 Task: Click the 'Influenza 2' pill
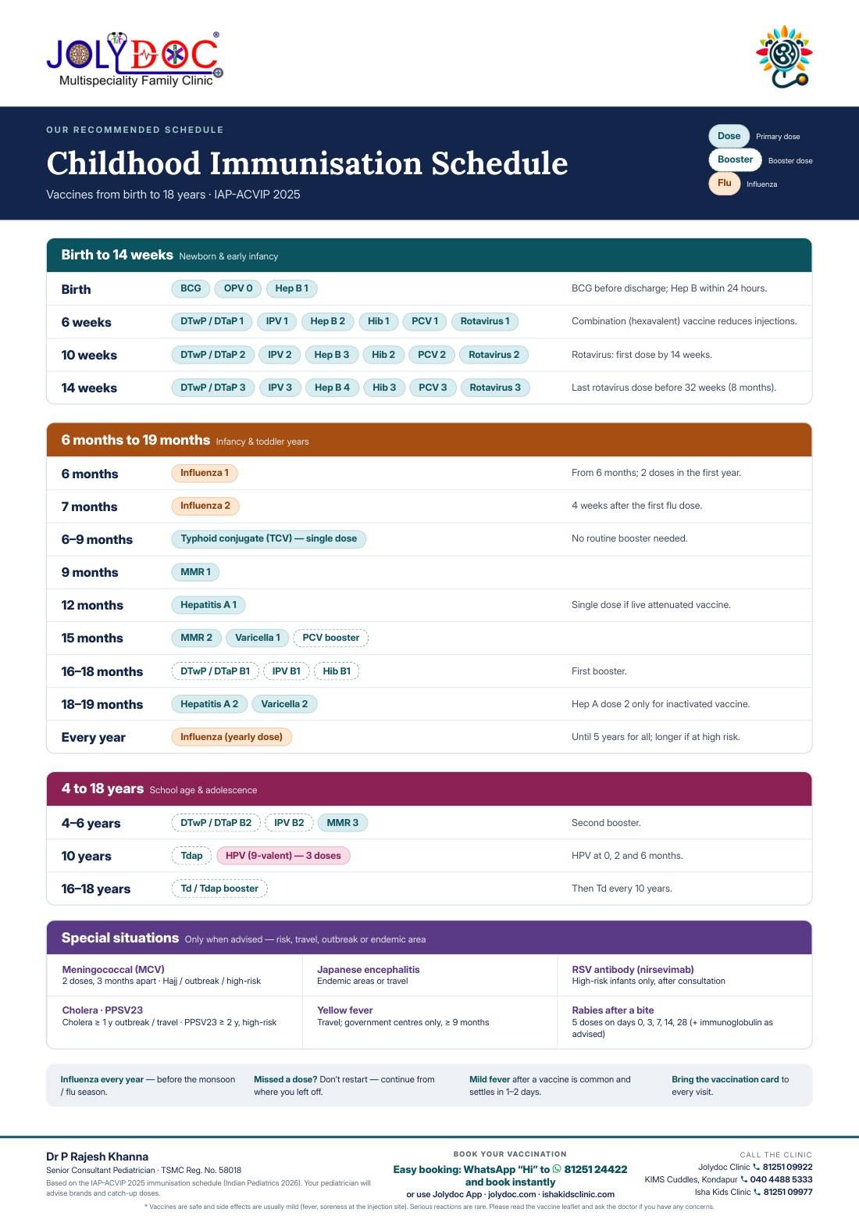205,506
